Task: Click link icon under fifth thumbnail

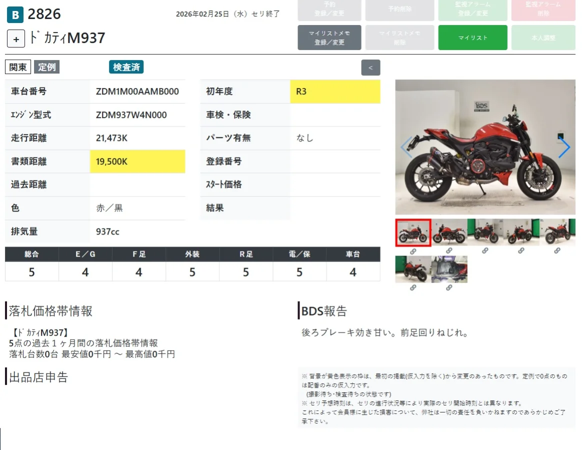Action: 557,250
